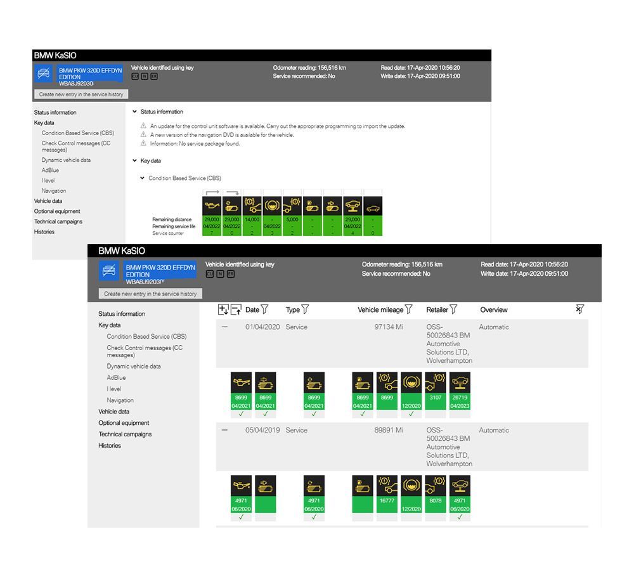Open Condition Based Service in front window sidebar
Screen dimensions: 634x567
click(x=146, y=337)
